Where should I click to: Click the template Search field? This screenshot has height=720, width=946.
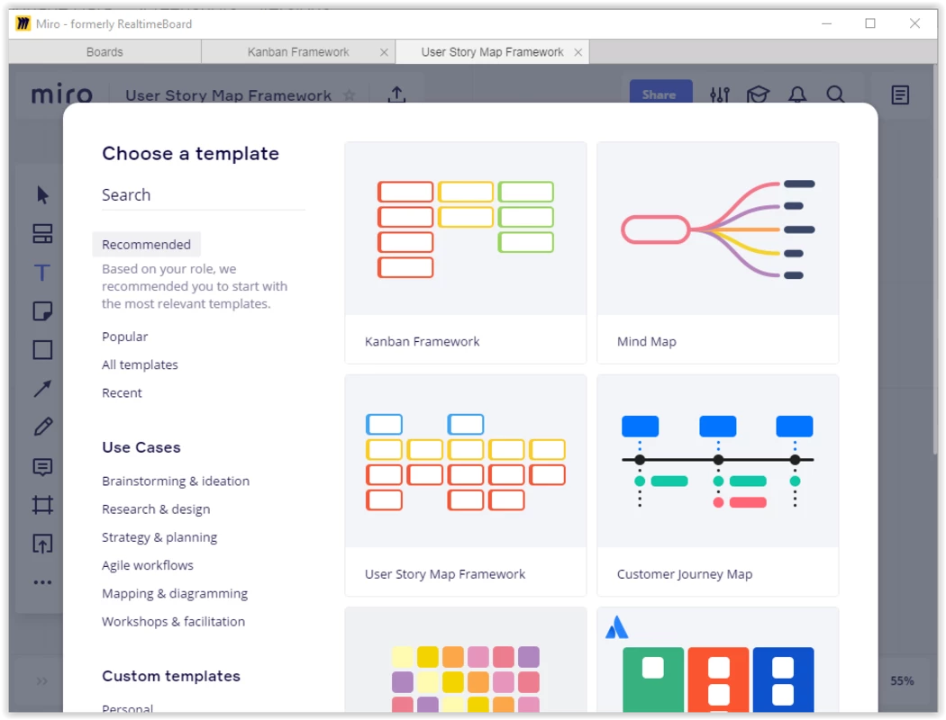(203, 195)
